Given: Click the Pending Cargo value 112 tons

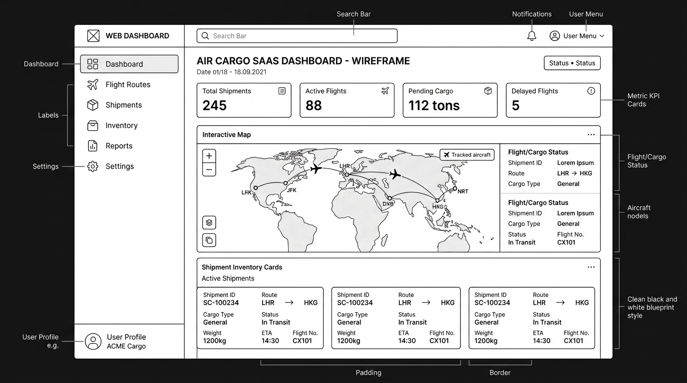Looking at the screenshot, I should coord(434,106).
